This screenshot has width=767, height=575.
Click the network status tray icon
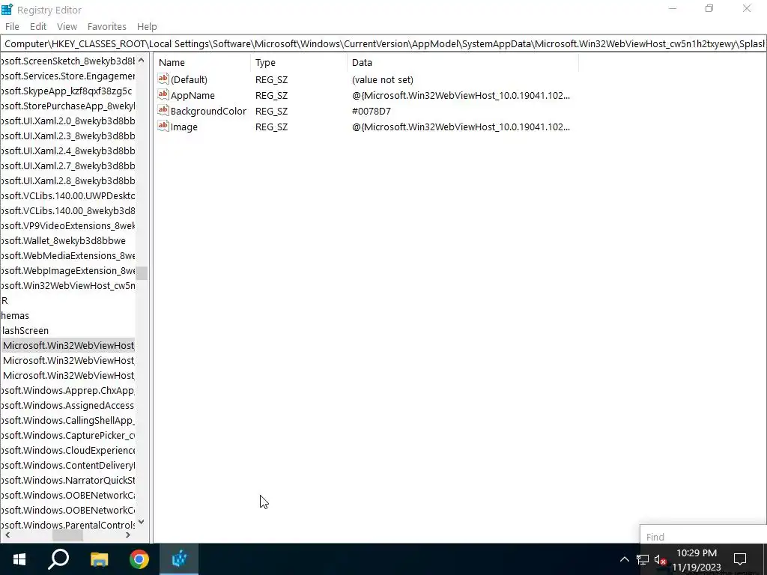coord(642,559)
